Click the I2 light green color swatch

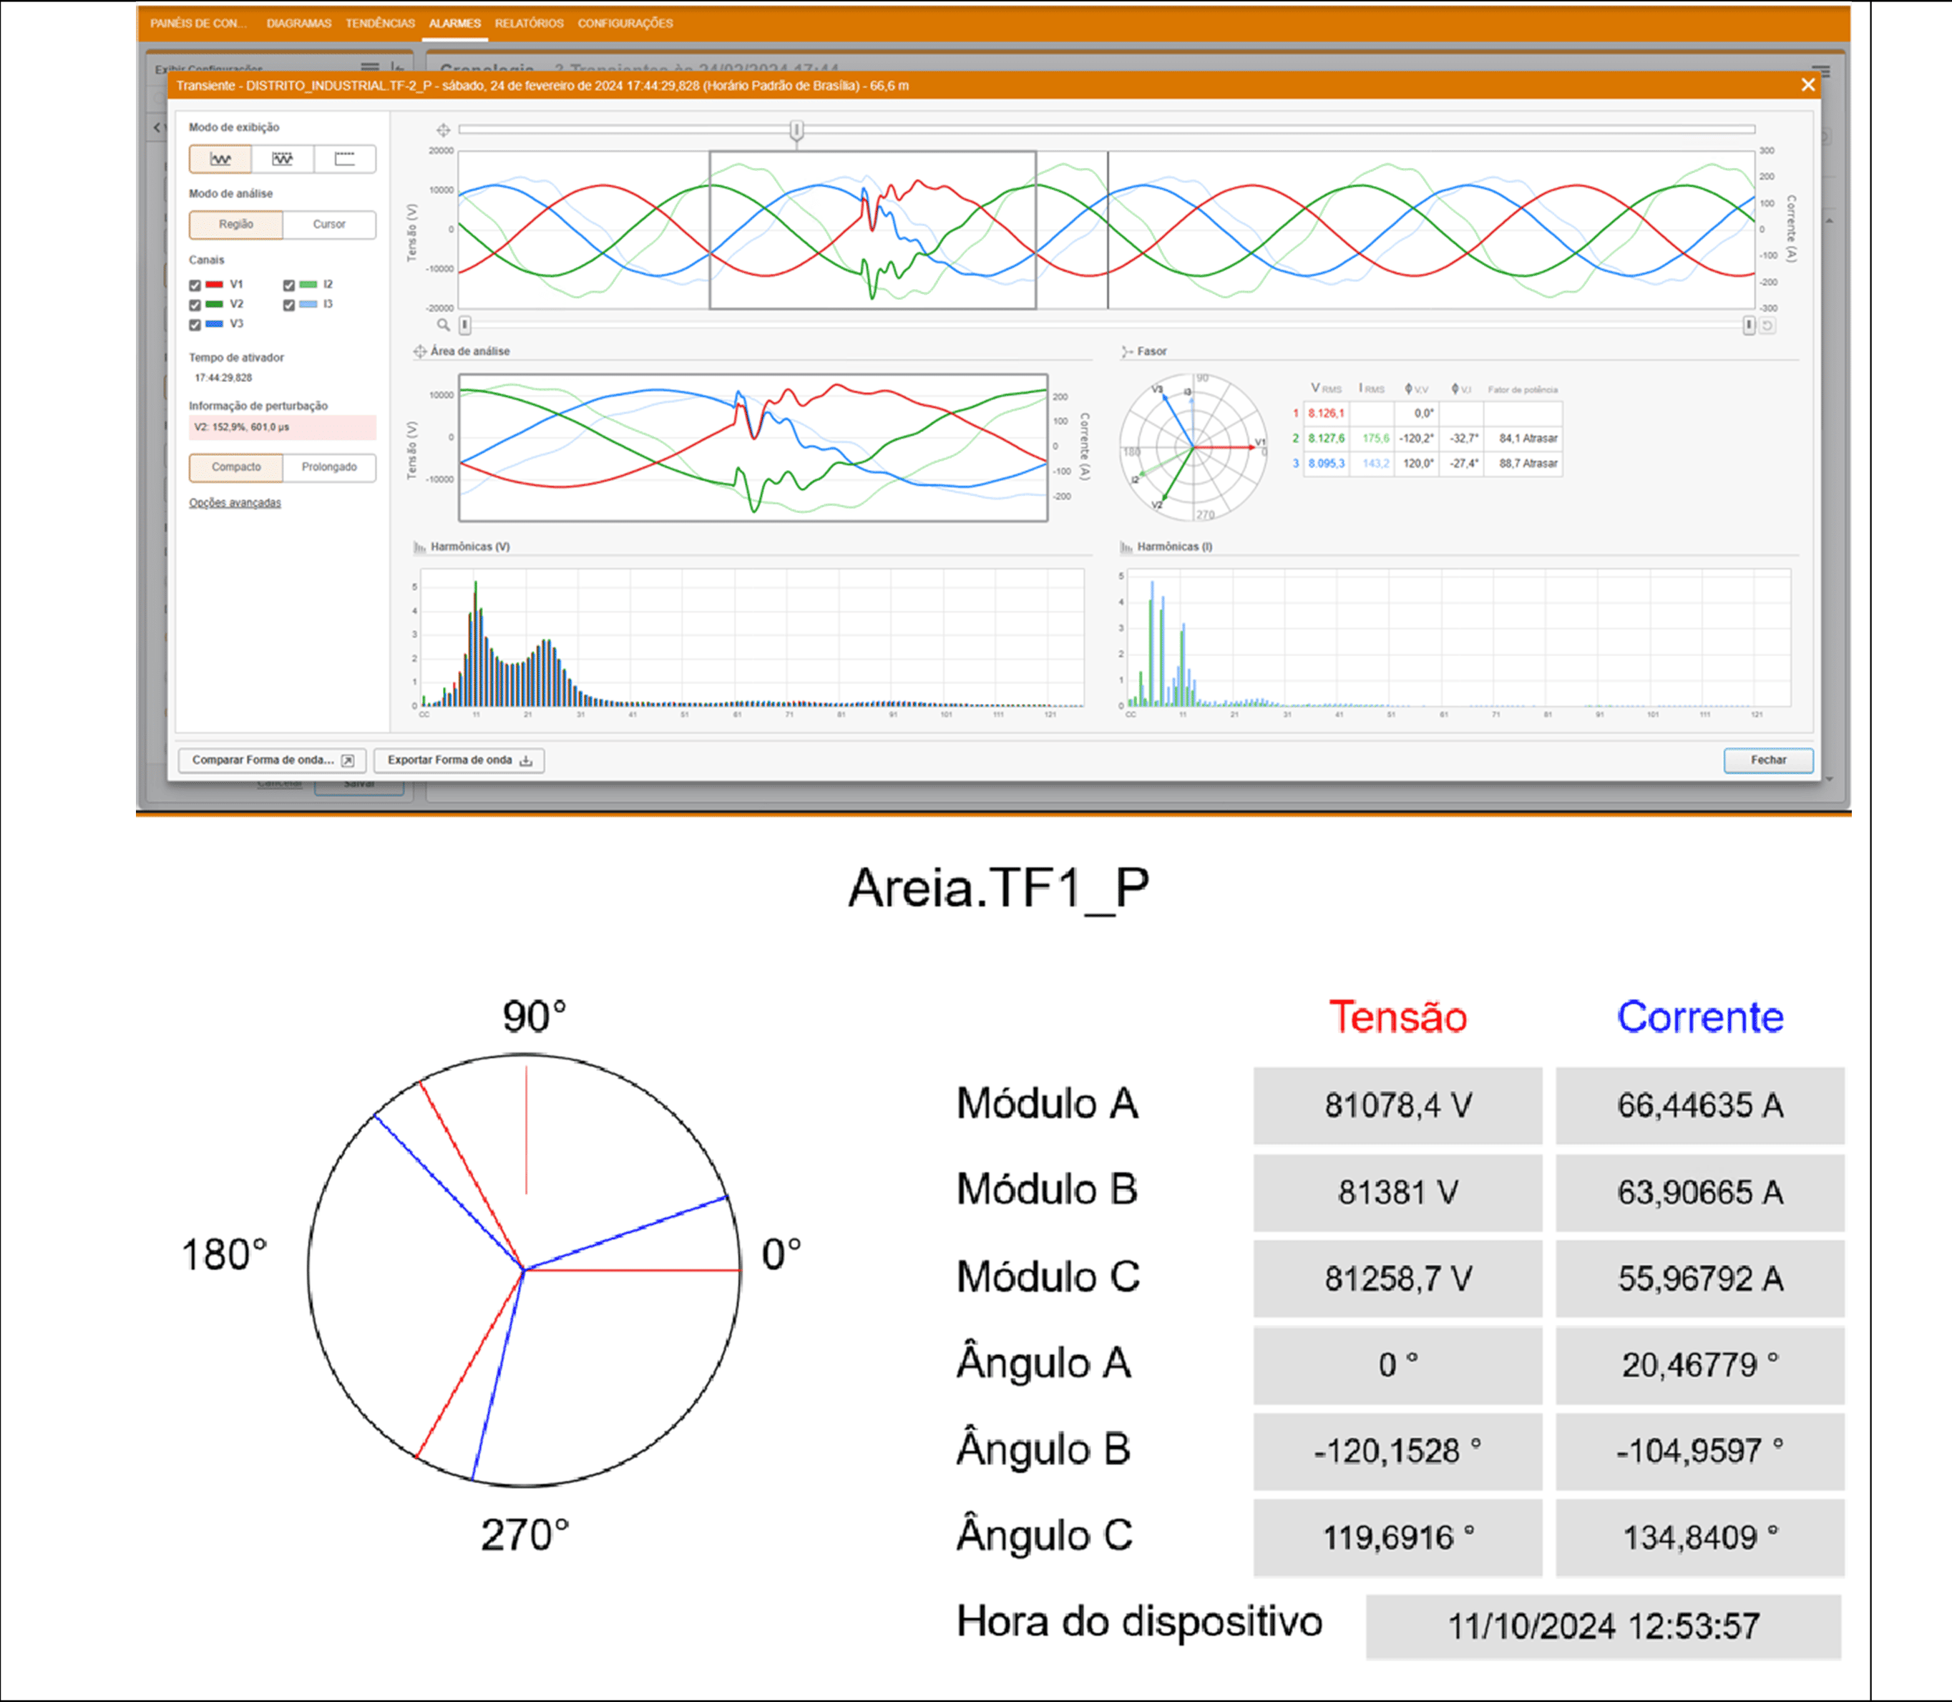click(x=308, y=285)
